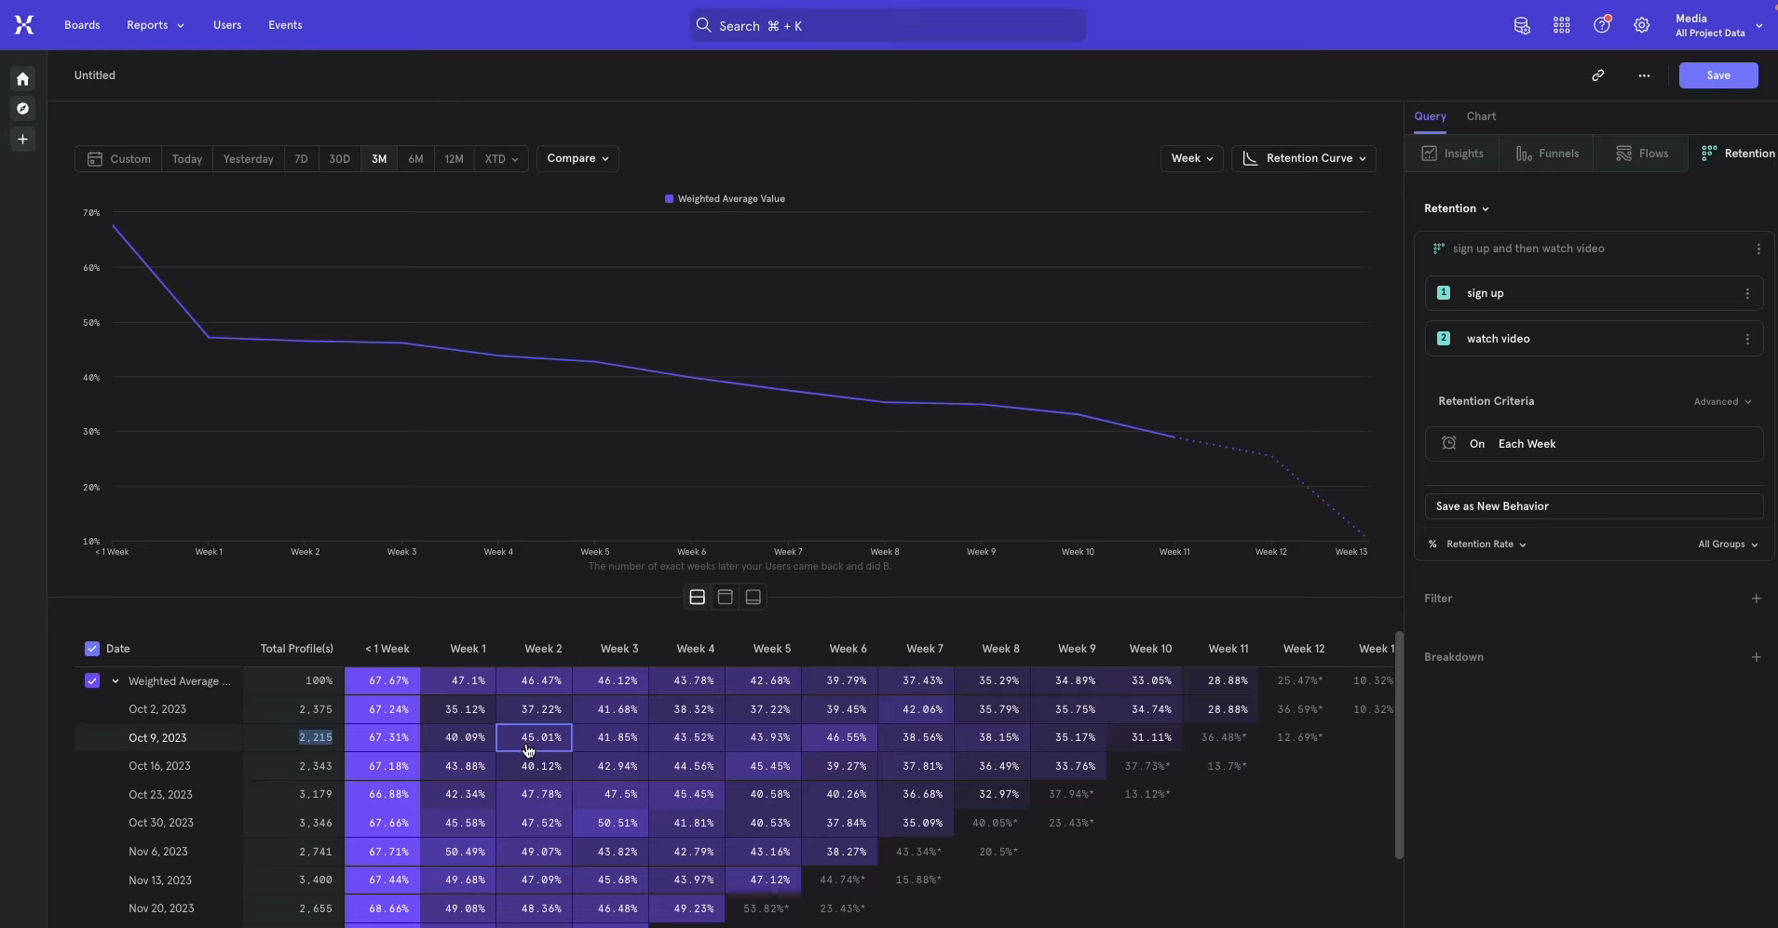Image resolution: width=1778 pixels, height=928 pixels.
Task: Toggle the Date header select-all checkbox
Action: (92, 649)
